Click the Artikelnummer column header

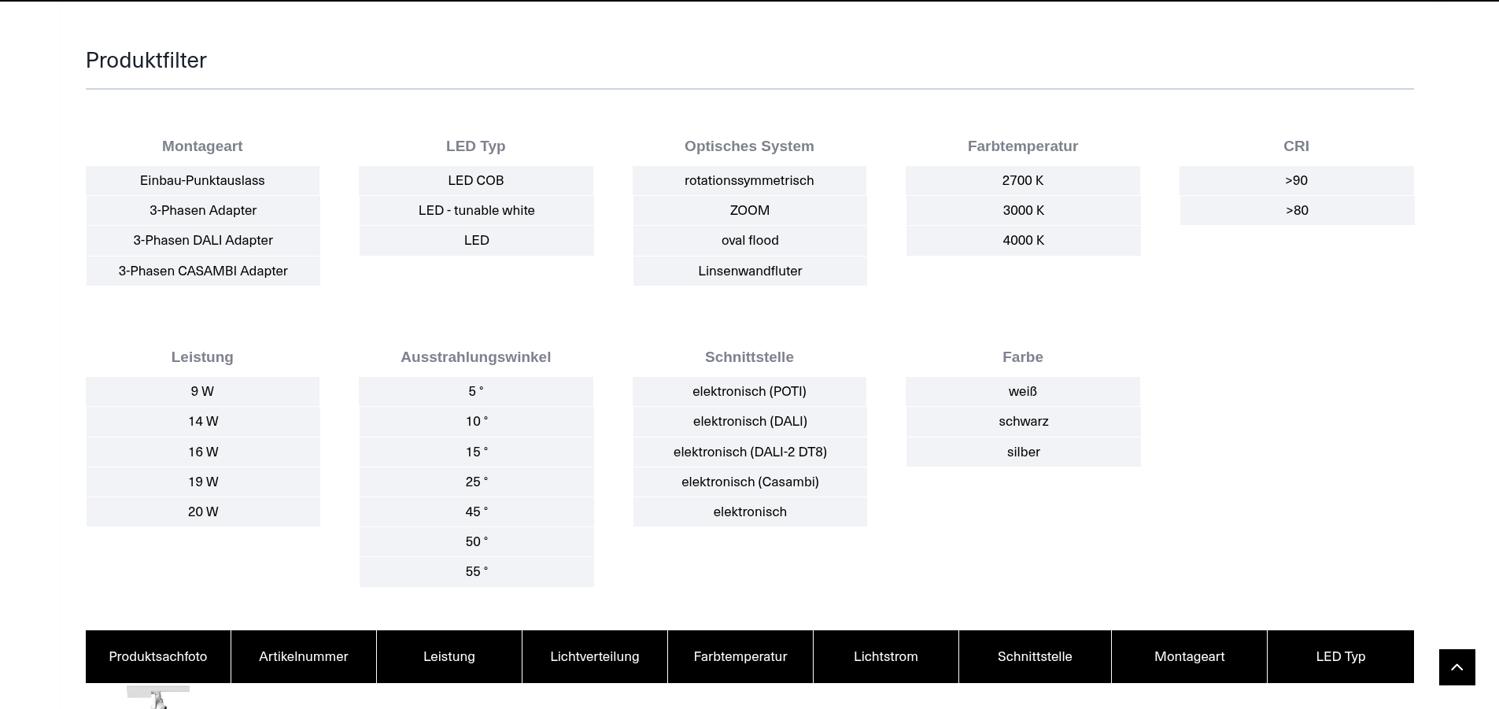coord(303,657)
